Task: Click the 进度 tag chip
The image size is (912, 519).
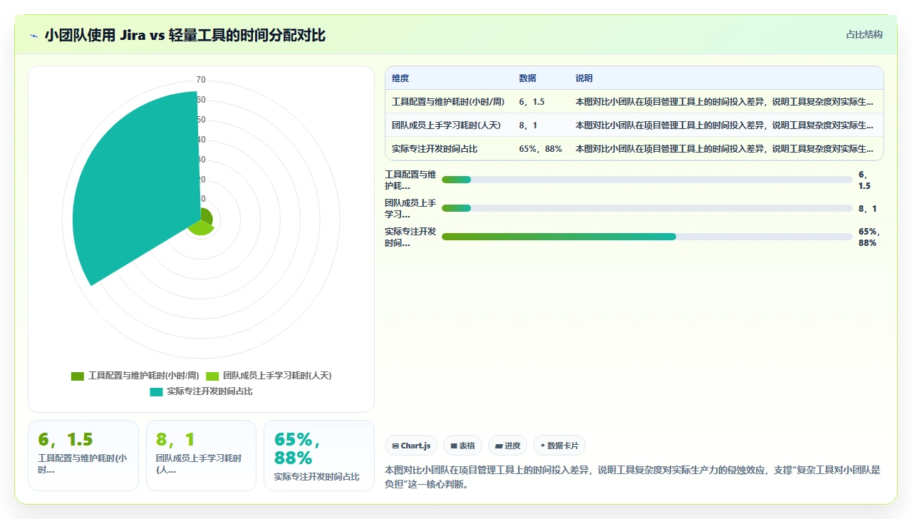Action: click(x=507, y=446)
